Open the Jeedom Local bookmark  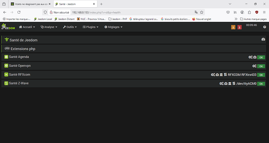43,19
